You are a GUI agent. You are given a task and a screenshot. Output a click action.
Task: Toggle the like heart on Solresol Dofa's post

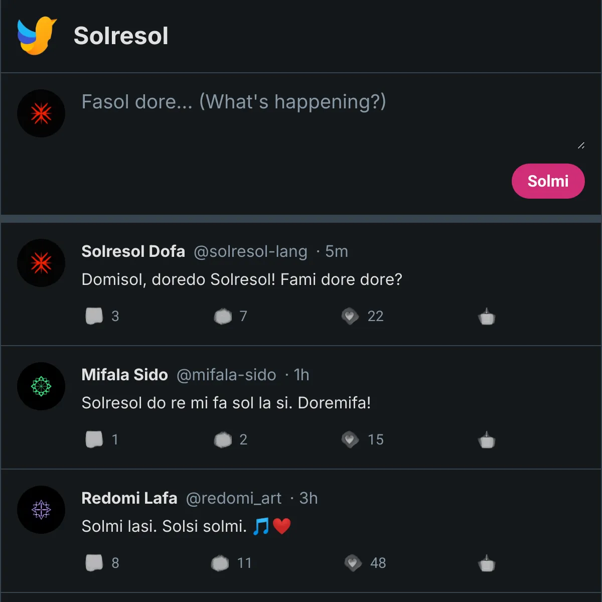[350, 316]
